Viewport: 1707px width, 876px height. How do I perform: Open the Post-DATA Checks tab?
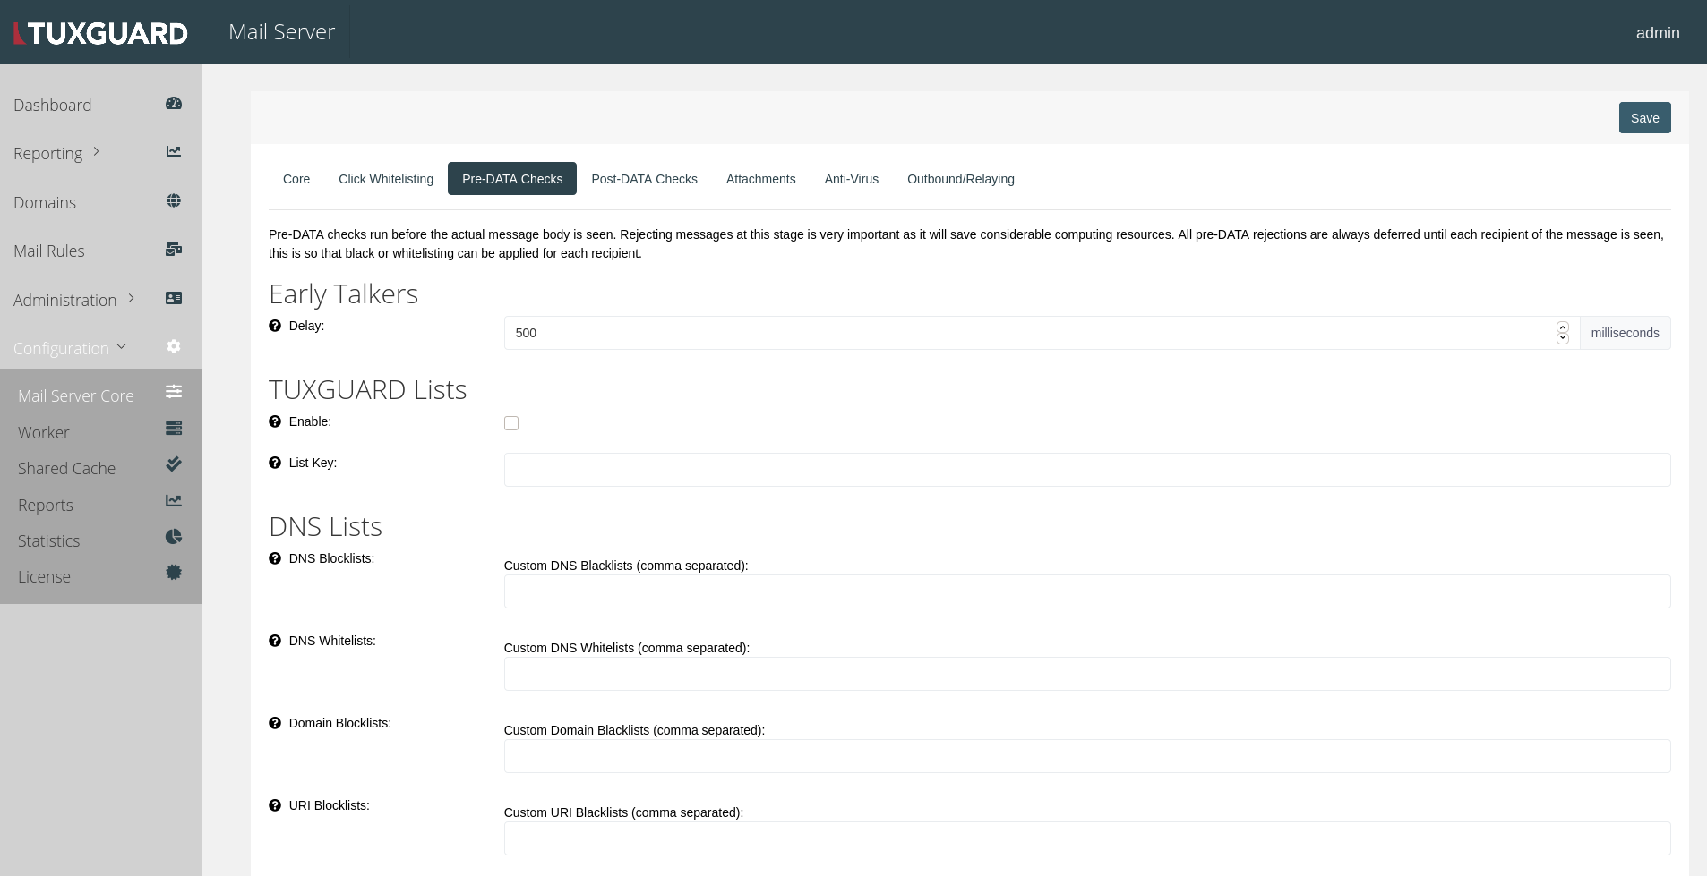pyautogui.click(x=644, y=179)
